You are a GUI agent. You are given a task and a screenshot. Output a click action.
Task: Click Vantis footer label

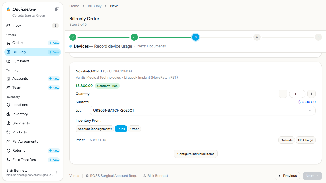[74, 176]
